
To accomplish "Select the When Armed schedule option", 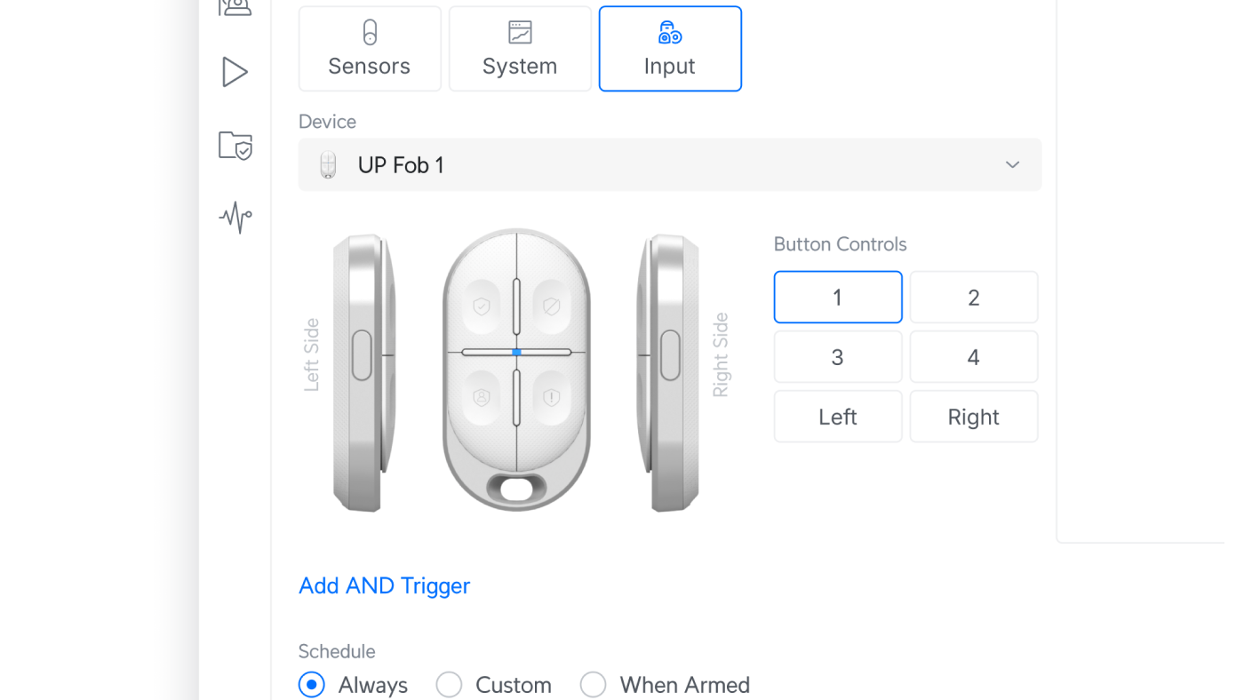I will tap(665, 685).
